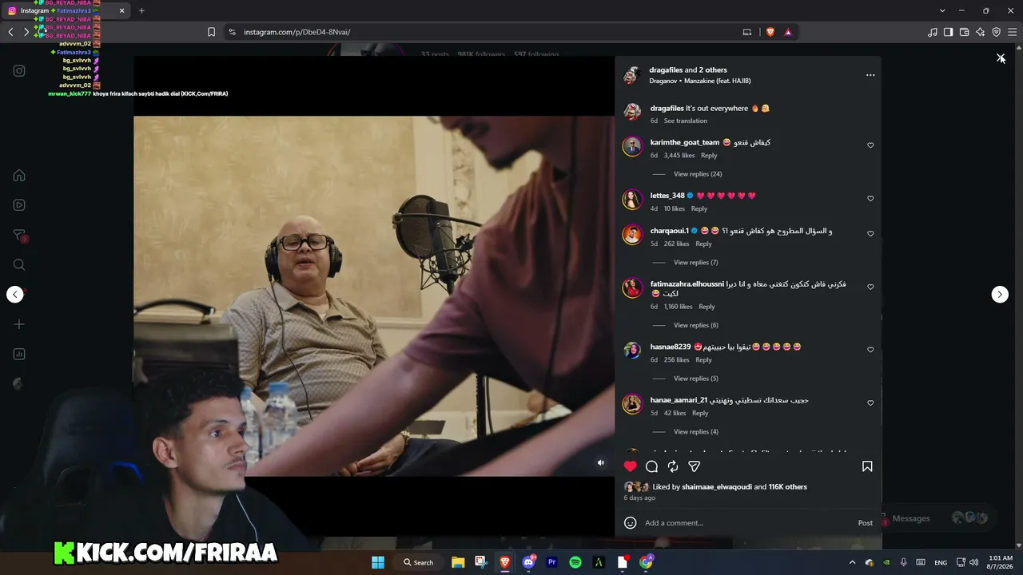Repost the post using the repost icon

coord(673,466)
